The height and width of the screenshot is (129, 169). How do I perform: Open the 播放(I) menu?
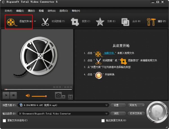[31, 11]
